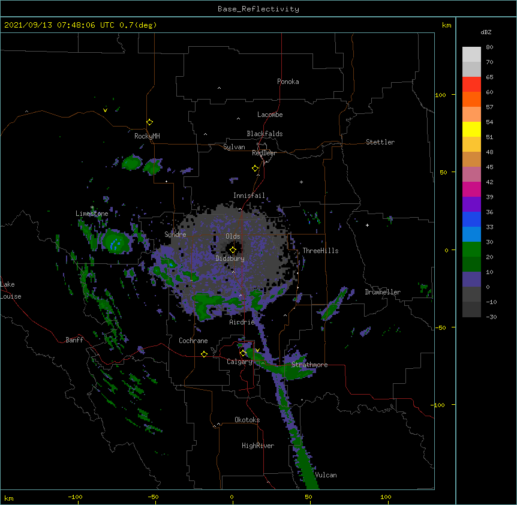
Task: Click the yellow diamond marker above RockyMH
Action: (x=150, y=122)
